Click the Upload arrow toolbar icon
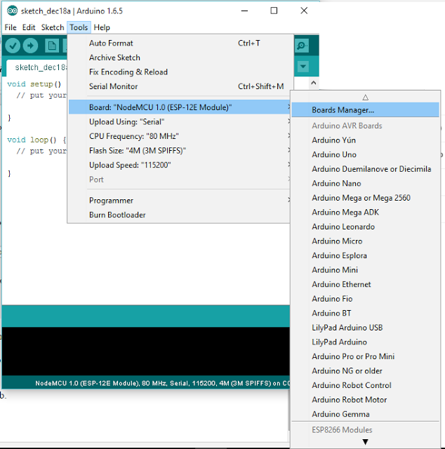This screenshot has height=449, width=445. [x=30, y=46]
